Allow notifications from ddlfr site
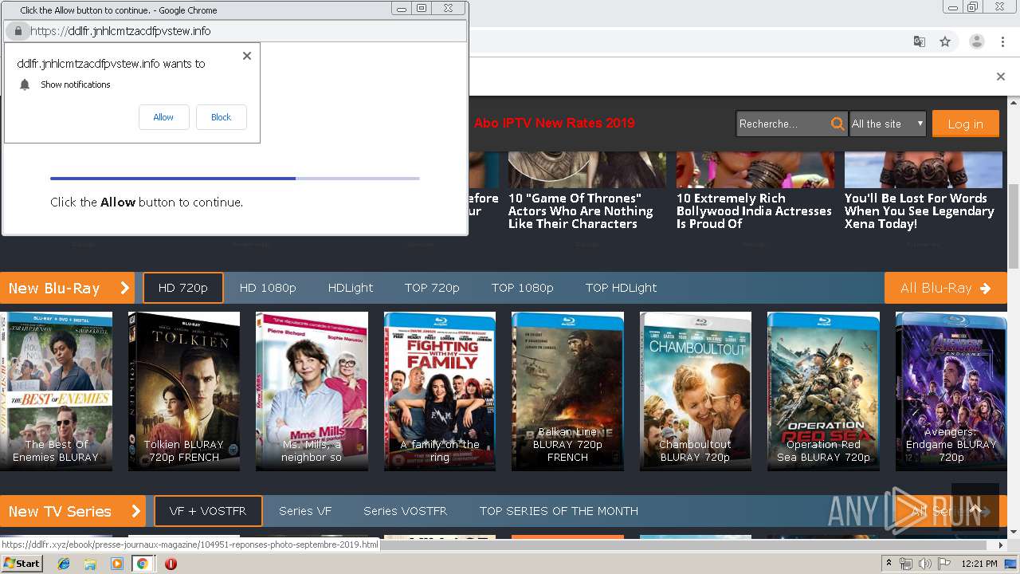Viewport: 1020px width, 574px height. pyautogui.click(x=163, y=117)
